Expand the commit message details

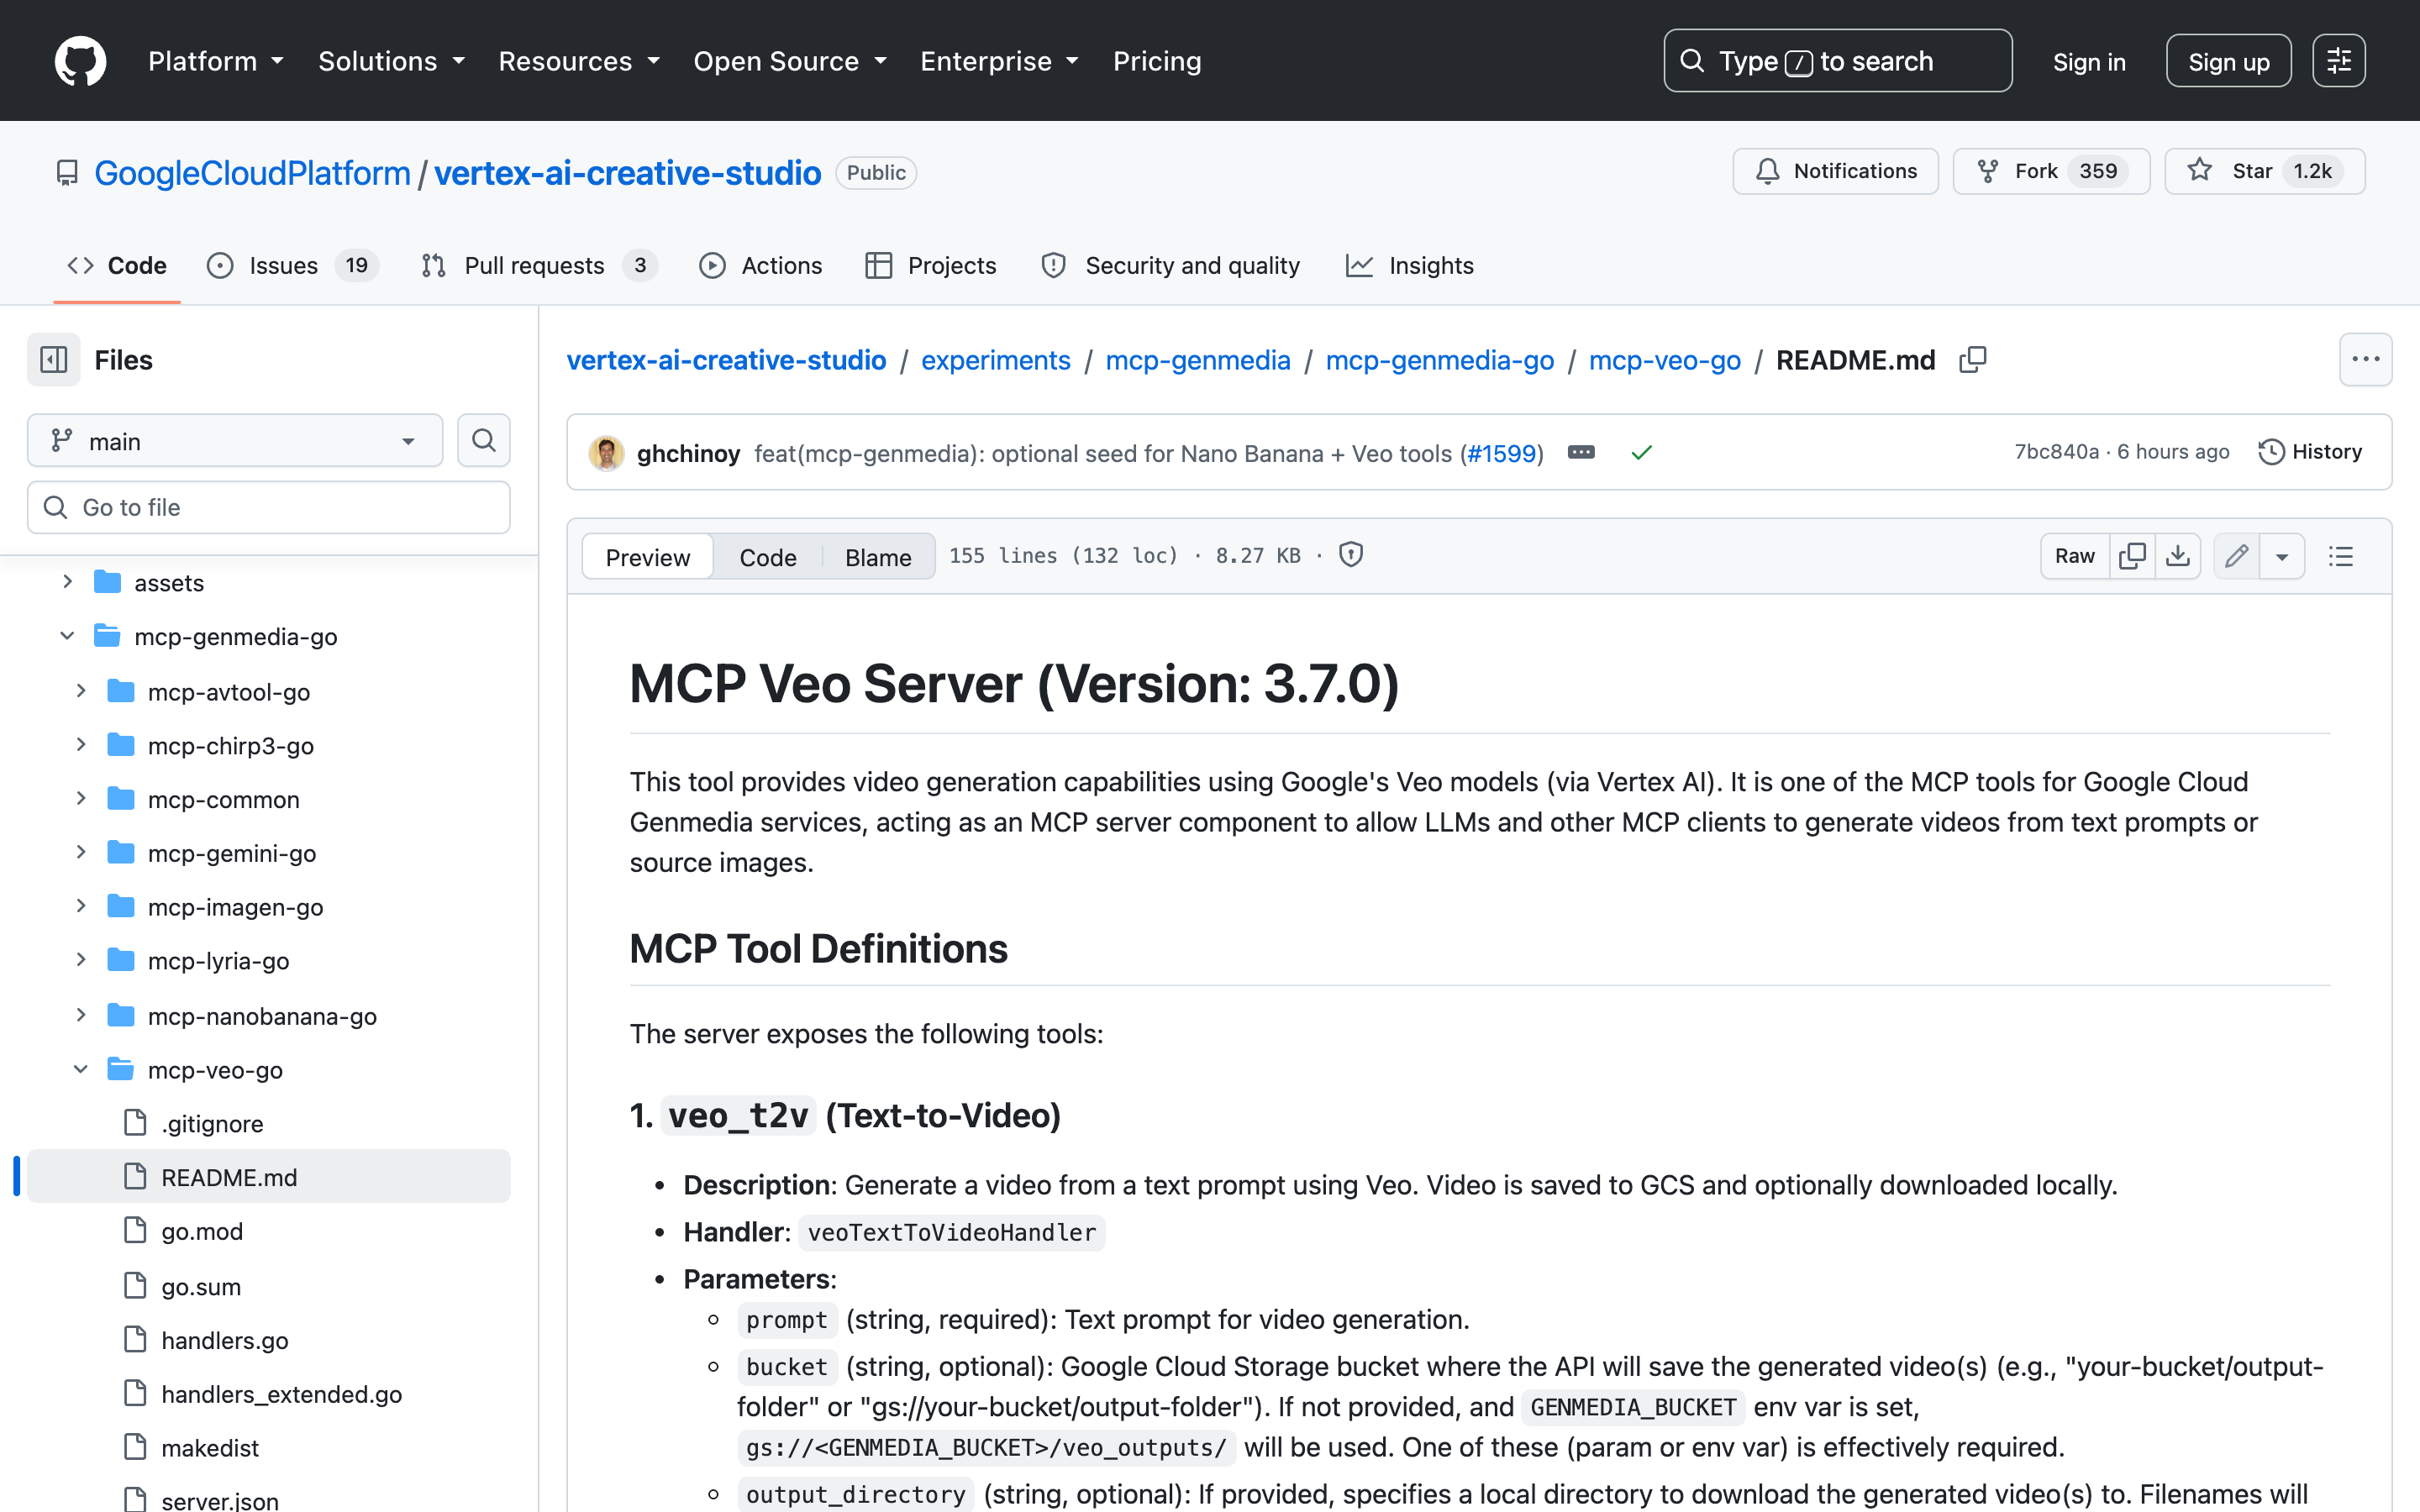[x=1581, y=453]
